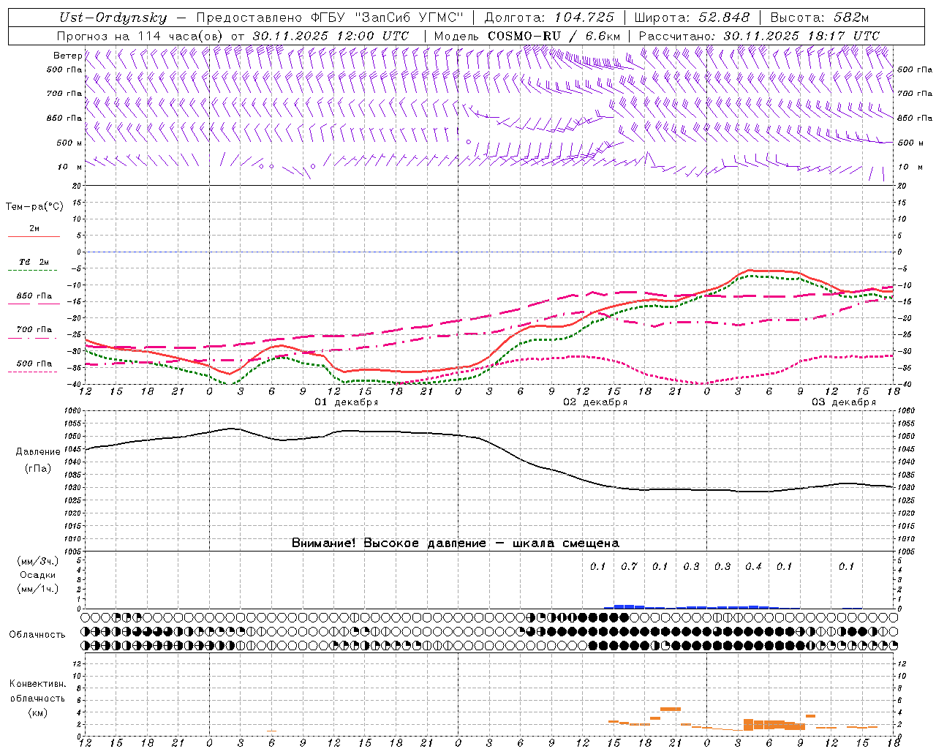The height and width of the screenshot is (749, 936).
Task: Click the latitude value Широта: 52.848
Action: click(692, 18)
